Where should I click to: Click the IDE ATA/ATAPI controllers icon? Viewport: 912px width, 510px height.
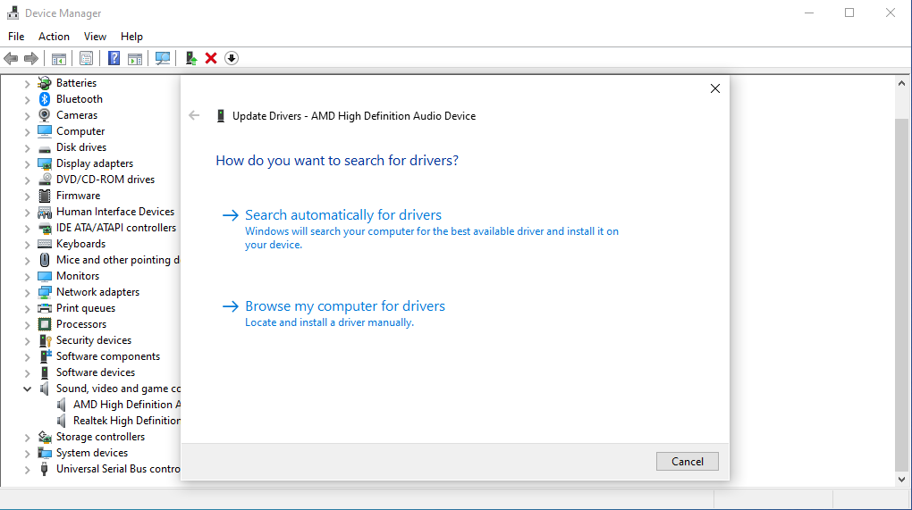44,228
